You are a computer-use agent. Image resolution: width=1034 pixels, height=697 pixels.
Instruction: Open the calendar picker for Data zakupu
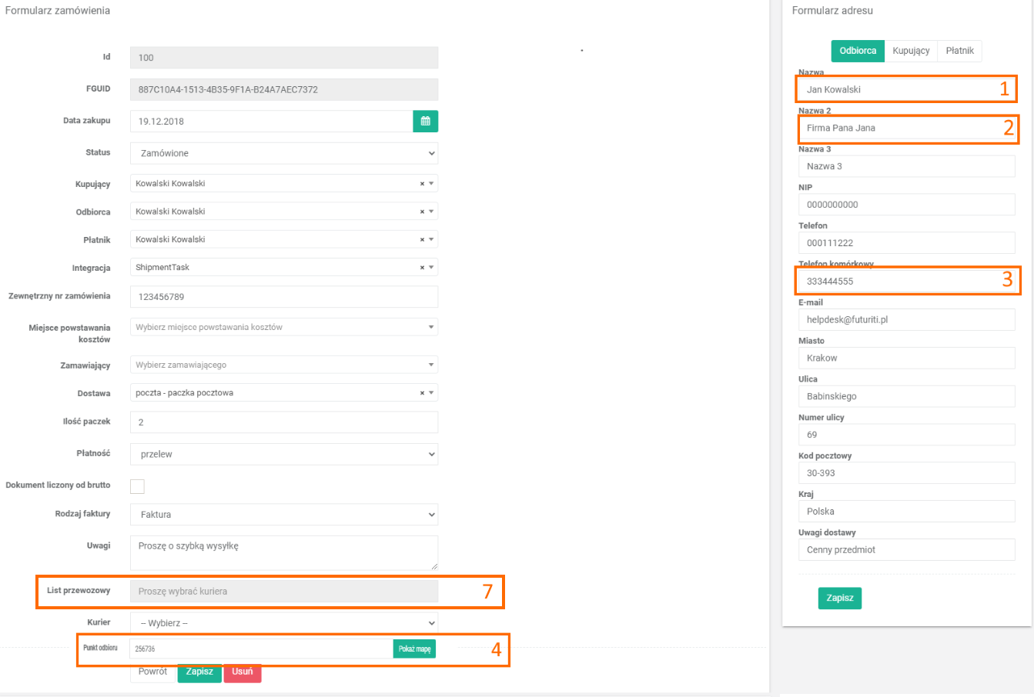click(x=425, y=122)
